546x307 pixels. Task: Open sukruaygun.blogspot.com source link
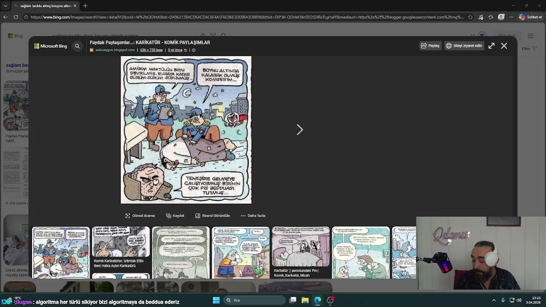115,50
